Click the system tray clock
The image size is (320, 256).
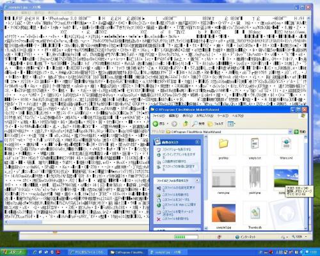[x=314, y=252]
